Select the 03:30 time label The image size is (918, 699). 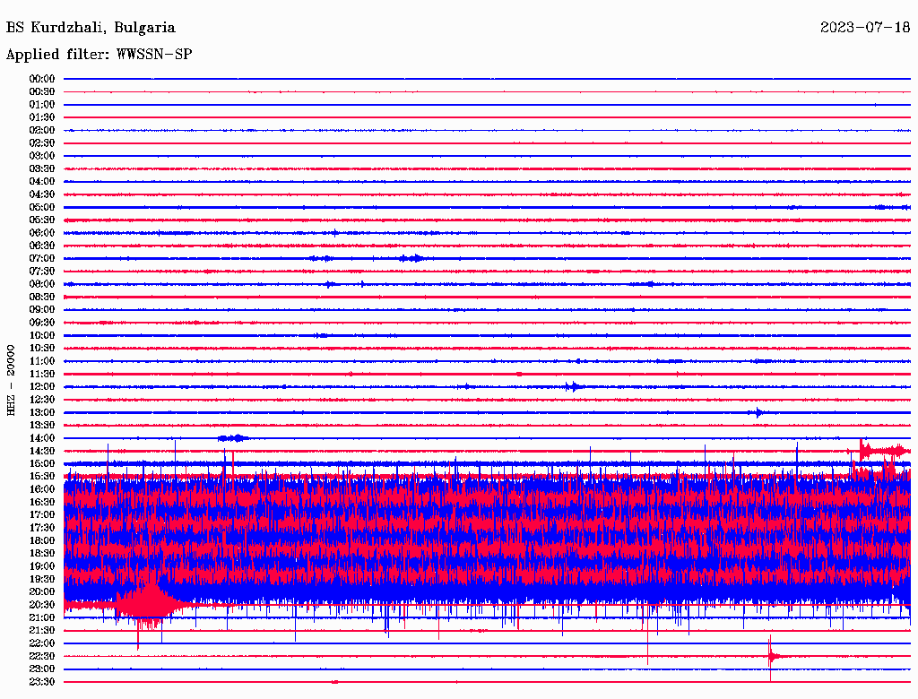click(42, 168)
